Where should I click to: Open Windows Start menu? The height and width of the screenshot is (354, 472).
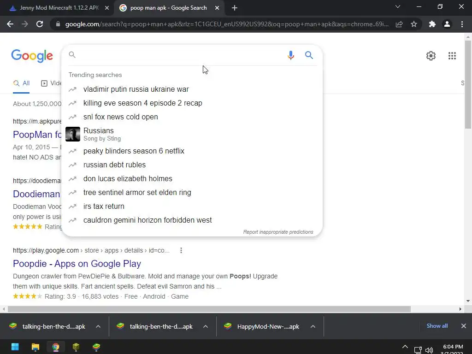pyautogui.click(x=15, y=347)
